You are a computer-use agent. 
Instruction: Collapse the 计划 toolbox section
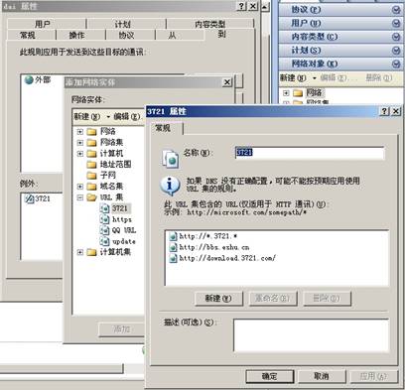tap(396, 51)
